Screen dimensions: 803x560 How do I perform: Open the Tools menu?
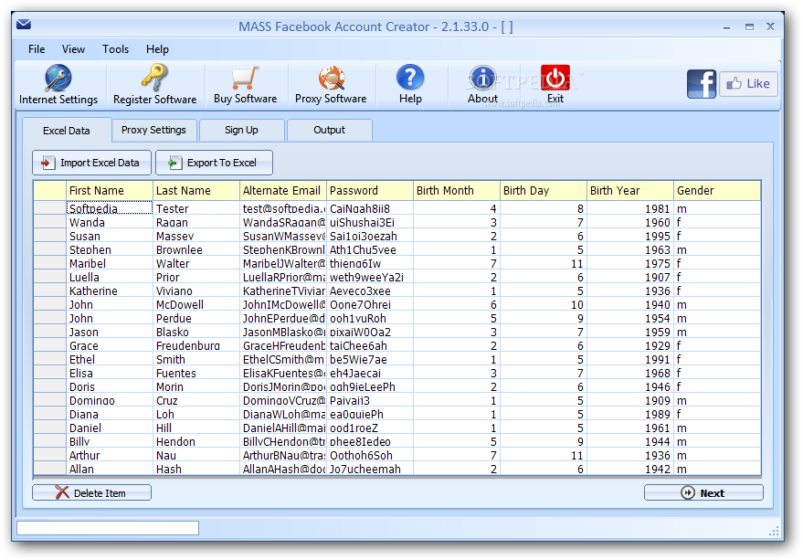point(115,49)
